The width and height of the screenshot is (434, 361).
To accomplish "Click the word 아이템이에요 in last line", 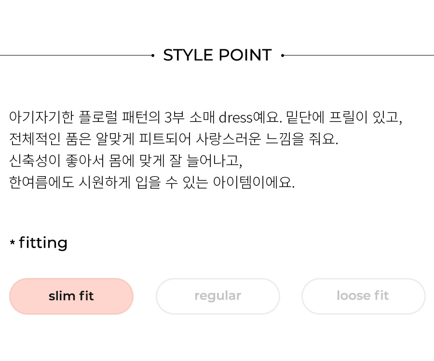I will (254, 182).
